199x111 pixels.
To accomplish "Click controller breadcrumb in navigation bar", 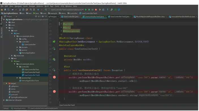I will [72, 13].
